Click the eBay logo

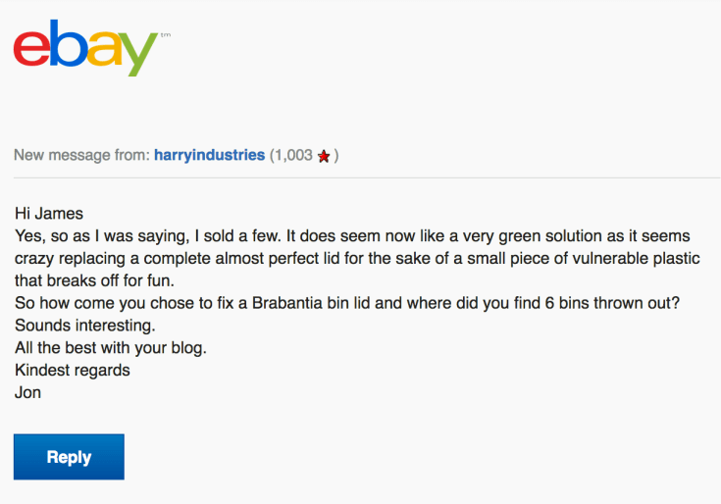point(84,48)
